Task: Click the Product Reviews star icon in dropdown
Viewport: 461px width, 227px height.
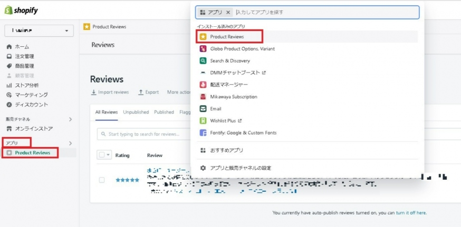Action: point(203,37)
